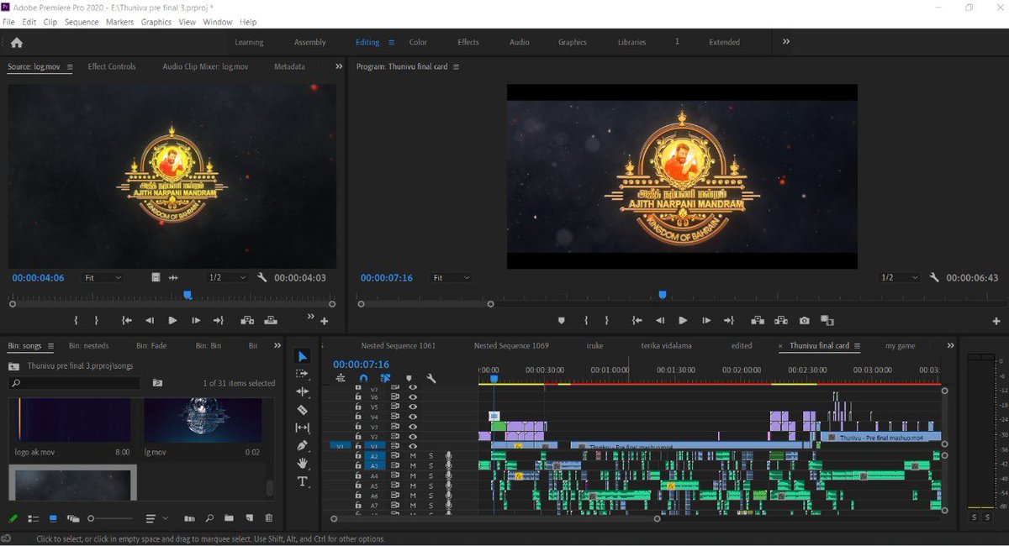
Task: Select the Hand tool
Action: (x=303, y=464)
